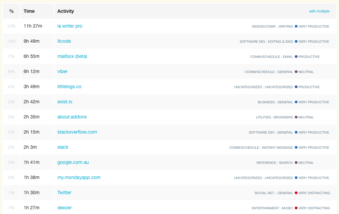Click 'UTILITIES : BROWSERS' category label
339x214 pixels.
click(x=275, y=117)
